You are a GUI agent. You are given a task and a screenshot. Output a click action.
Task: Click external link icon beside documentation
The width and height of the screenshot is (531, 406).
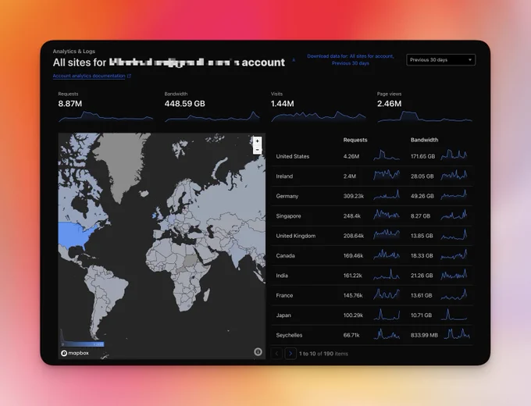pyautogui.click(x=129, y=77)
